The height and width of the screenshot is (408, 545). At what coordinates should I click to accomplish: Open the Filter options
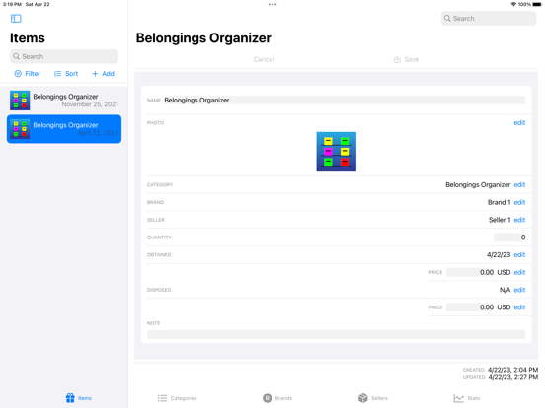click(27, 74)
